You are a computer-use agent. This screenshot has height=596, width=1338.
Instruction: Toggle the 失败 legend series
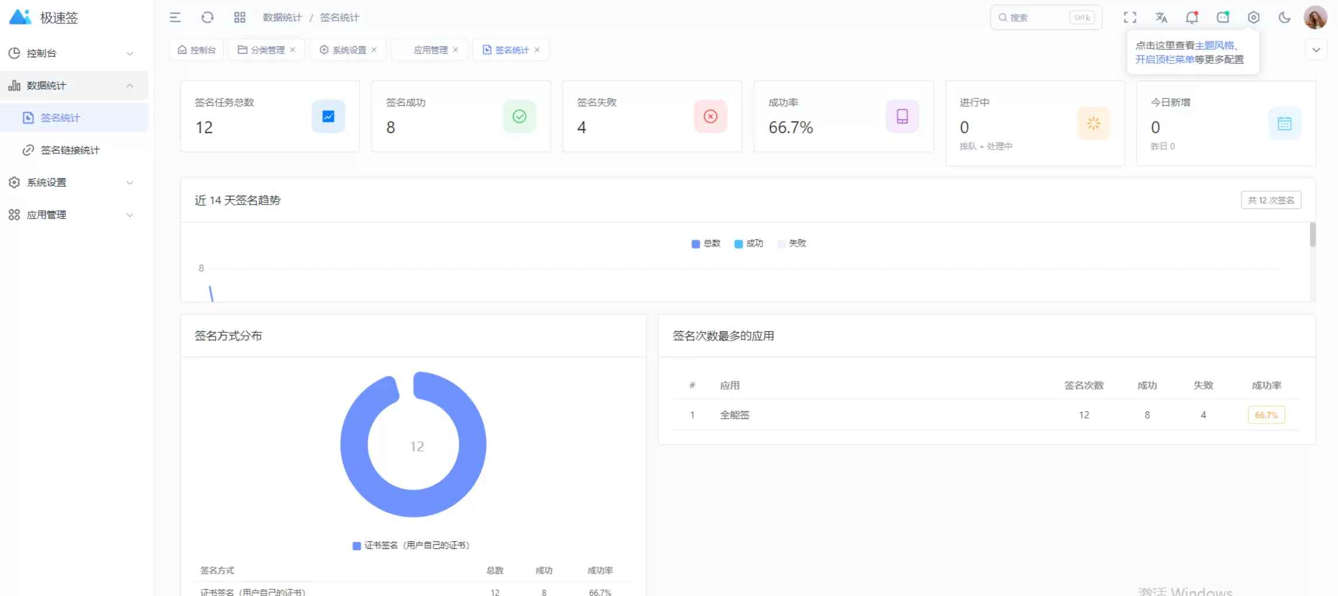[791, 243]
